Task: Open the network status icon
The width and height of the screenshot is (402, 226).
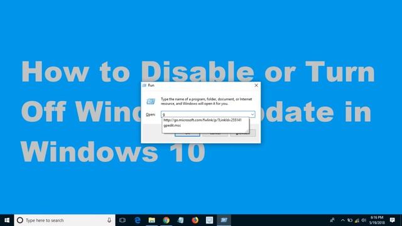Action: pos(357,220)
